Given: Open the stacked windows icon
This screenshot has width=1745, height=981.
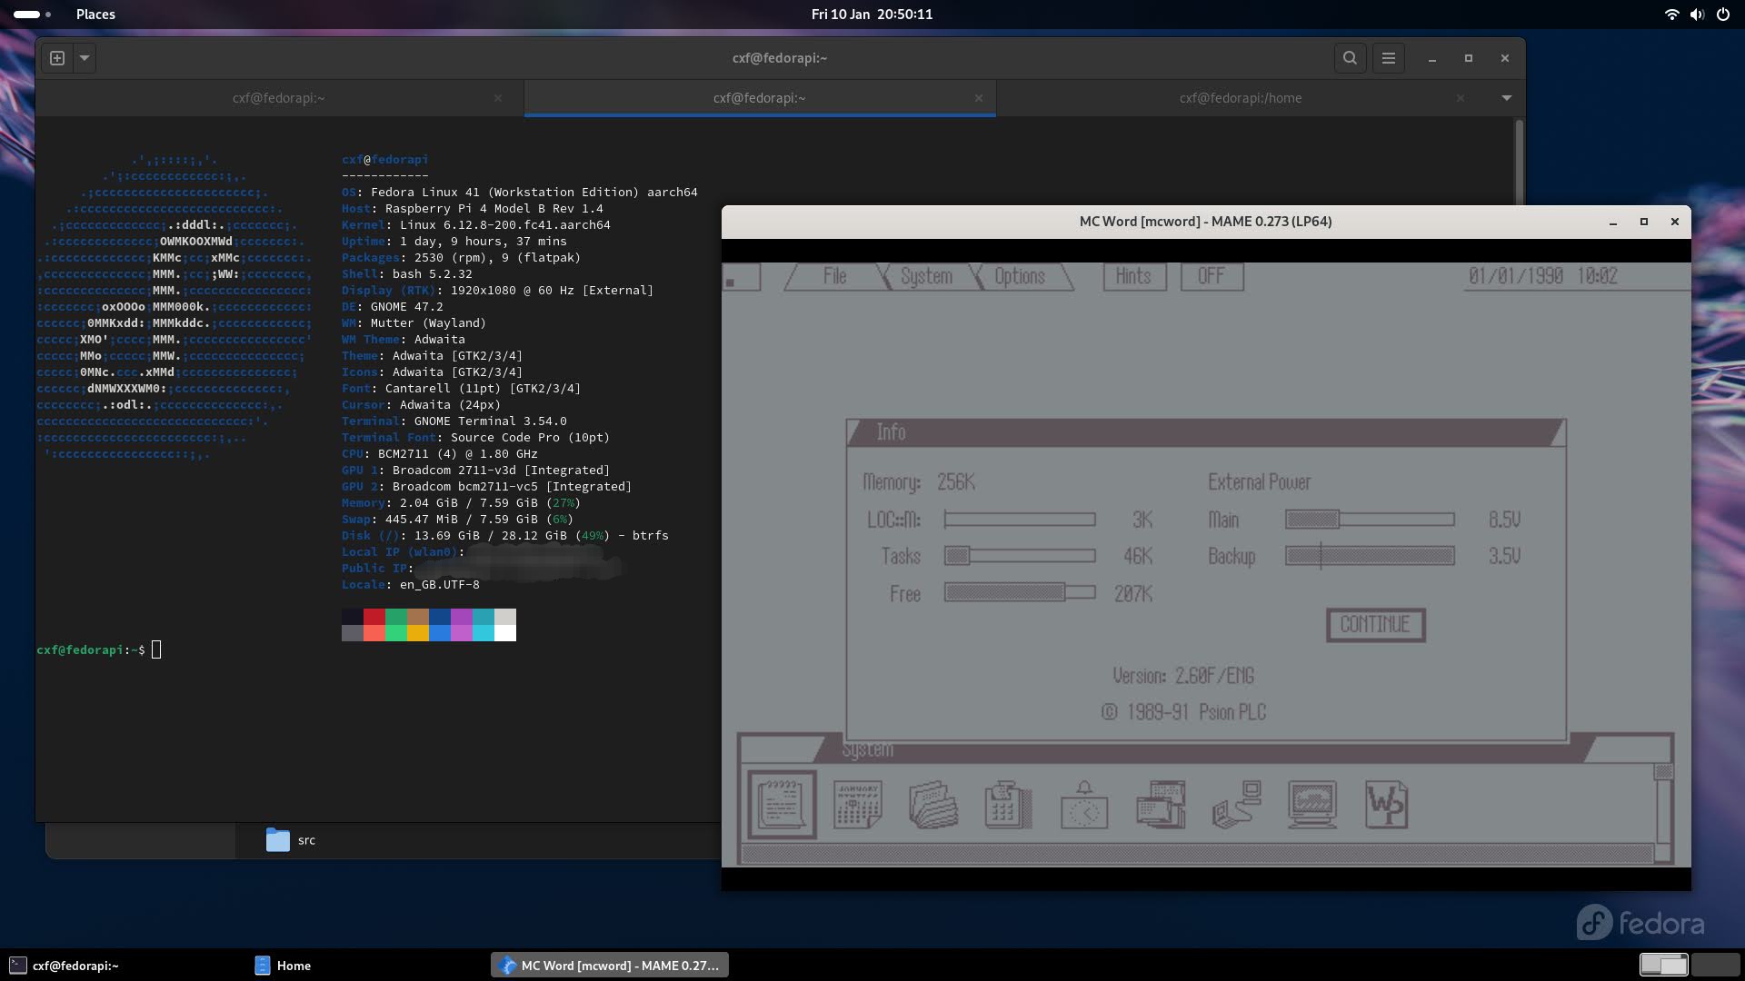Looking at the screenshot, I should click(1160, 805).
